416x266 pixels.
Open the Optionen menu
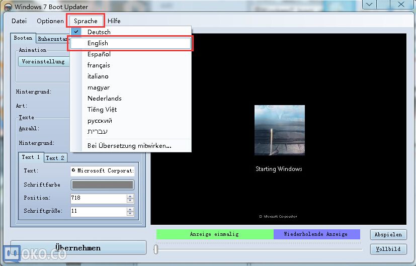pos(50,21)
